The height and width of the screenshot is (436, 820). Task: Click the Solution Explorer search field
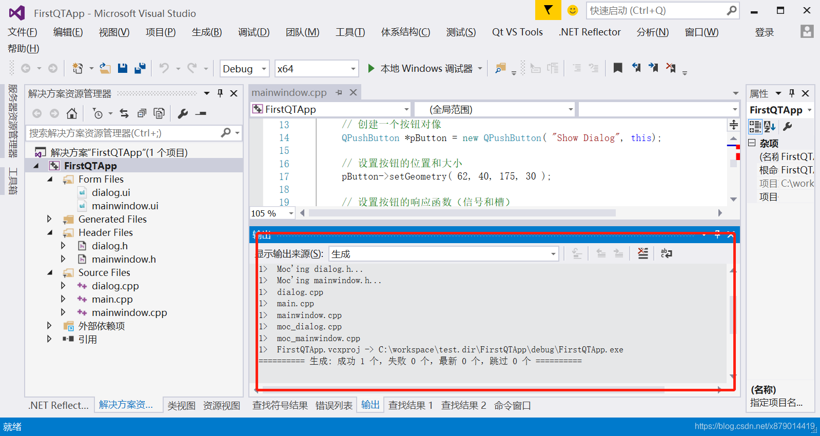123,133
